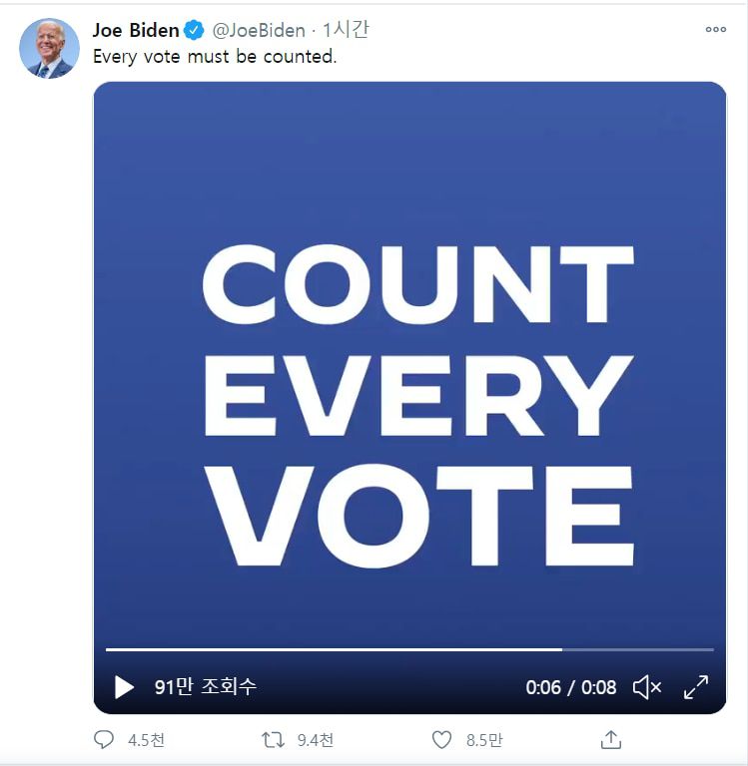Screen dimensions: 748x766
Task: Click the 4.5천 reply count
Action: 147,740
